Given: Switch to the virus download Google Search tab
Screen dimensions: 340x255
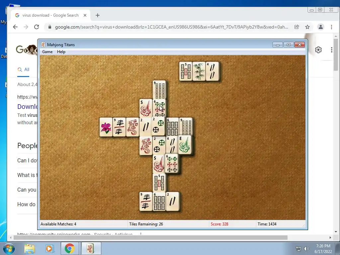Looking at the screenshot, I should (50, 15).
